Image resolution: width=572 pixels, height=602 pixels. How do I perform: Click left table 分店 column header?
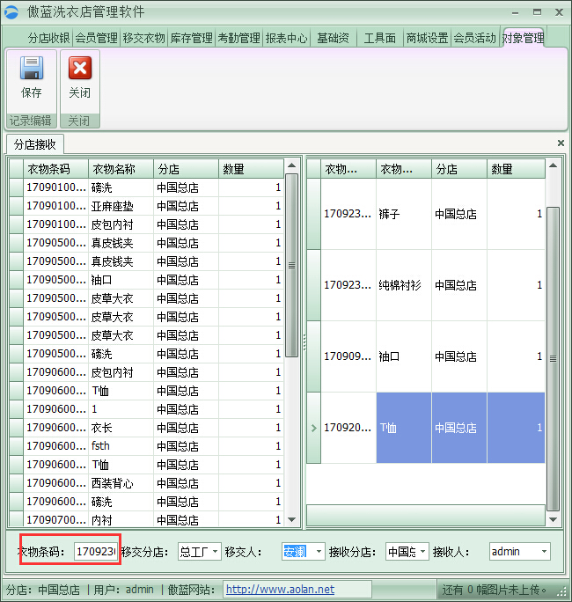[187, 169]
